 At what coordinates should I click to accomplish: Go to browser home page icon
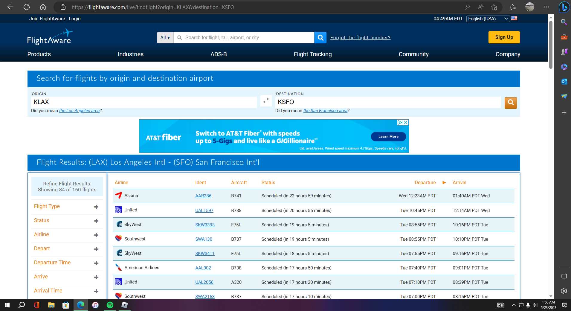tap(43, 7)
